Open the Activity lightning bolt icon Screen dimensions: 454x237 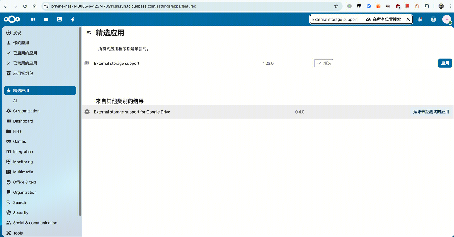click(x=73, y=19)
